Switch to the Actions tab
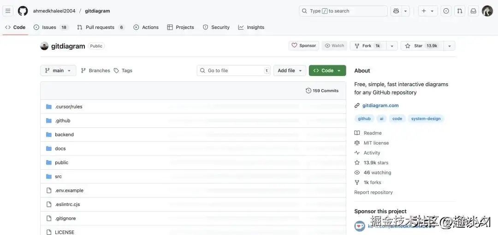 pyautogui.click(x=146, y=27)
